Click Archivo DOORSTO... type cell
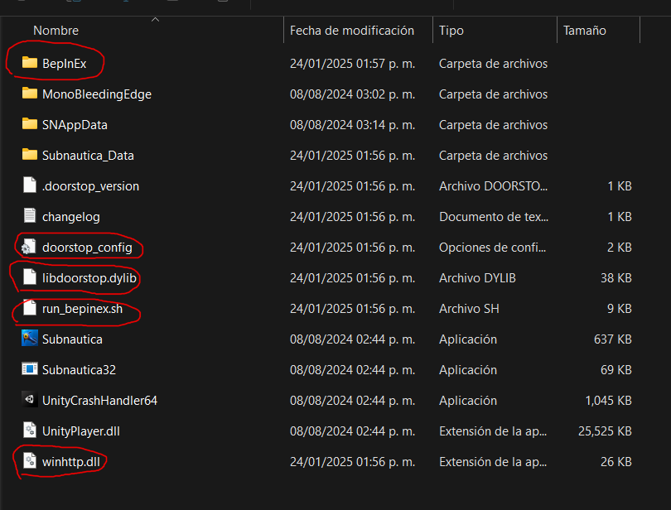The image size is (671, 510). [493, 186]
